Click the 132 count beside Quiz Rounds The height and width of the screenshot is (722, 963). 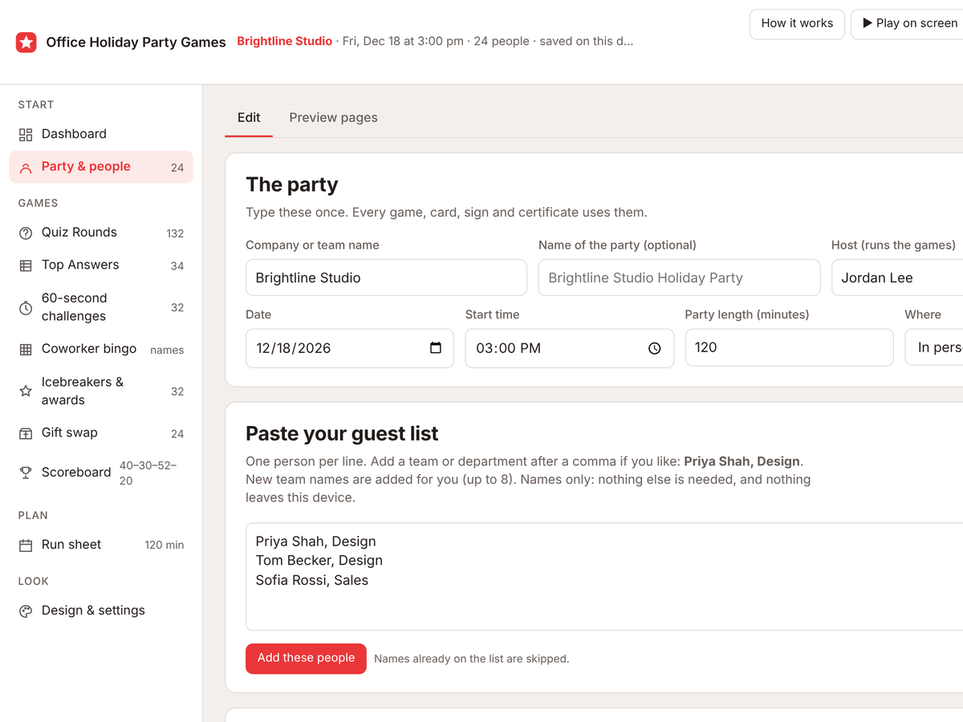pos(175,234)
